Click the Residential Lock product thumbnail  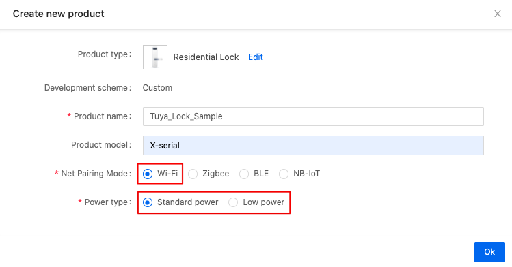(x=155, y=57)
